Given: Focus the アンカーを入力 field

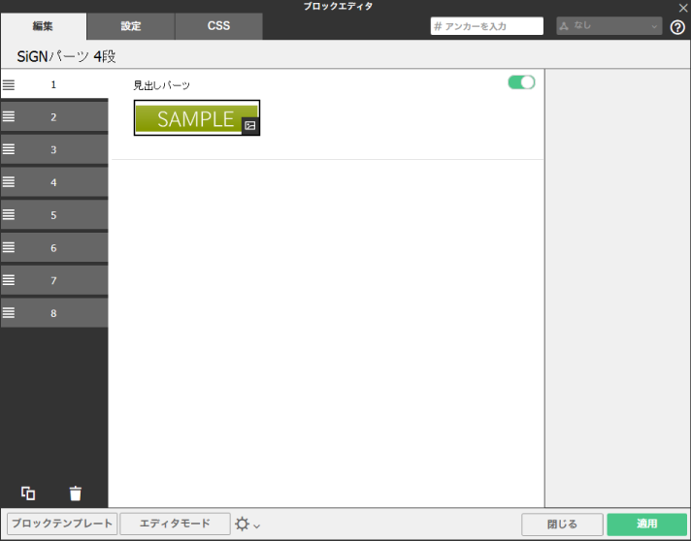Looking at the screenshot, I should pyautogui.click(x=487, y=26).
